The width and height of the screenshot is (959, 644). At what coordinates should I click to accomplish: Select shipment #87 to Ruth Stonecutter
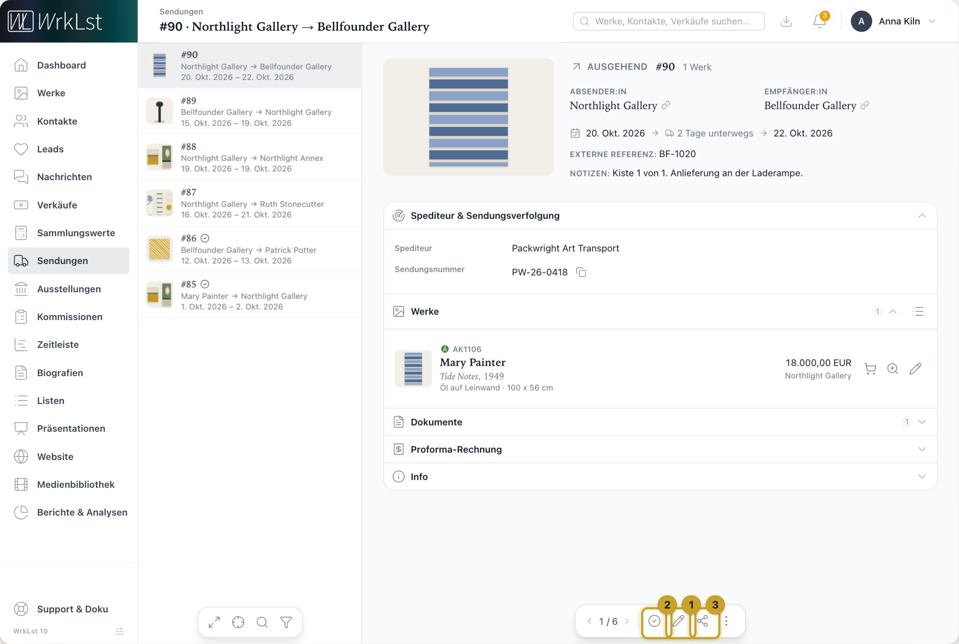(x=250, y=203)
